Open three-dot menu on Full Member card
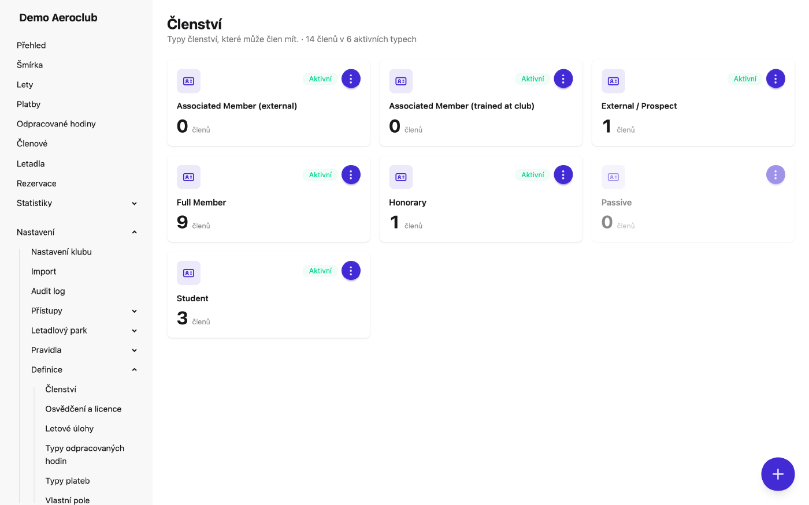The width and height of the screenshot is (809, 505). coord(351,174)
